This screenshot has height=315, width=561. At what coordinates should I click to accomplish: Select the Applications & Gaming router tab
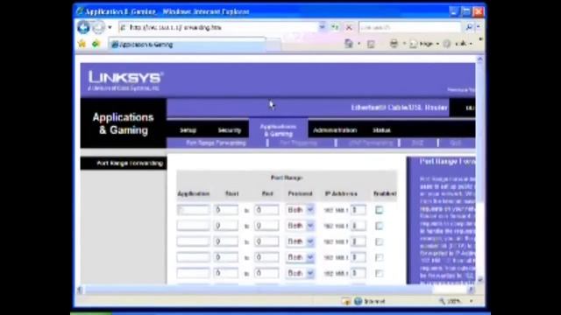click(279, 130)
